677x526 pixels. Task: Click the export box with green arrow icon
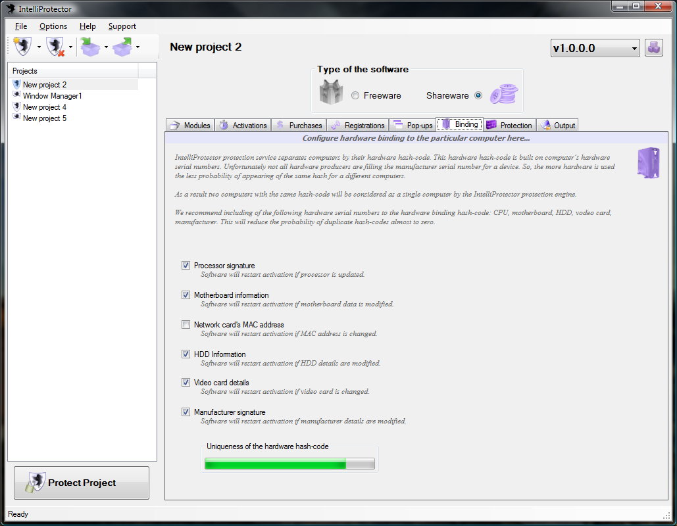[x=122, y=47]
